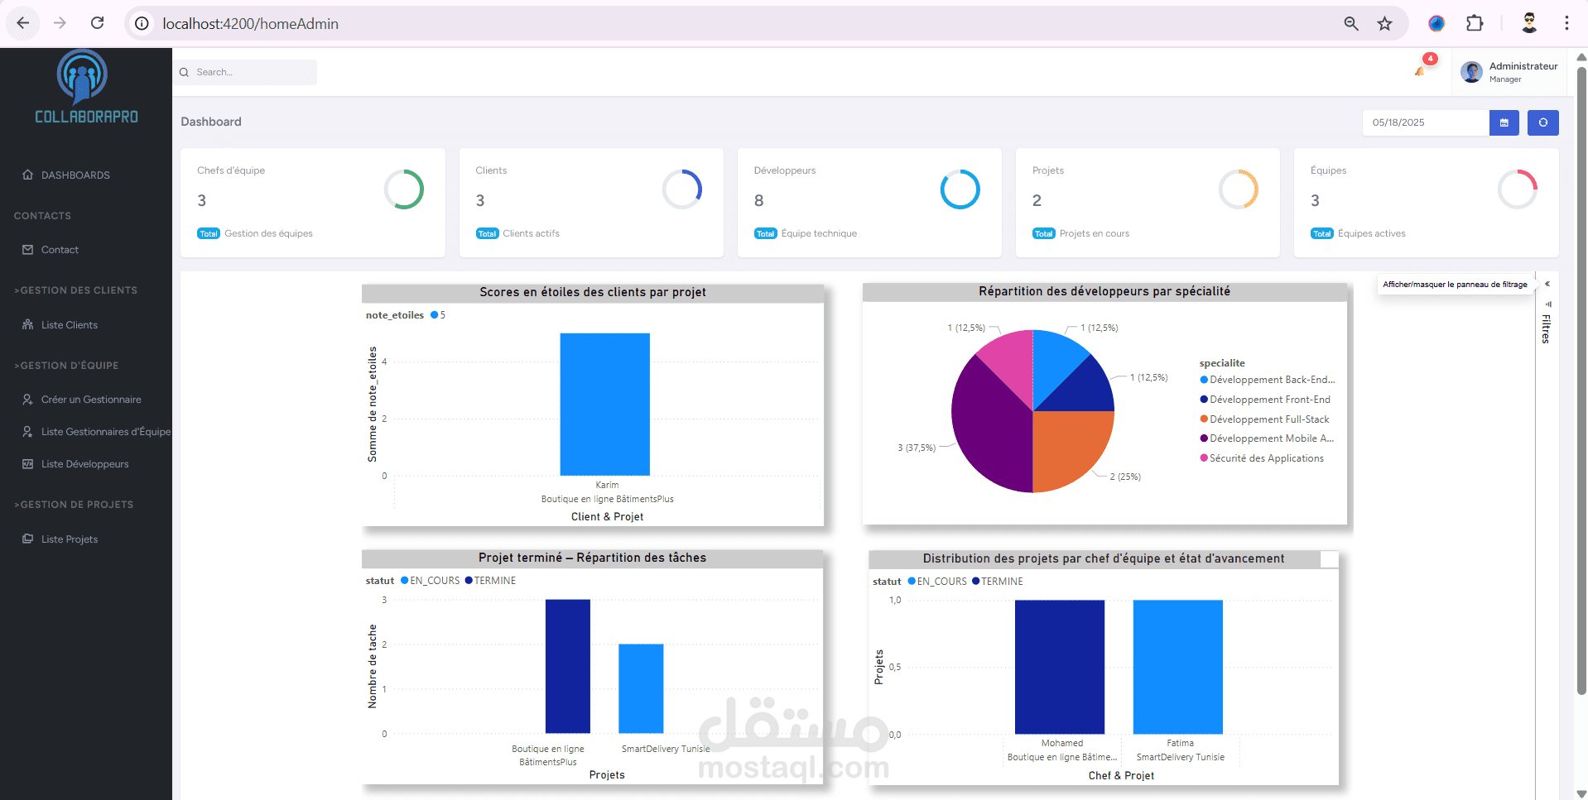Click the Liste Projets icon
Image resolution: width=1588 pixels, height=800 pixels.
pyautogui.click(x=27, y=539)
